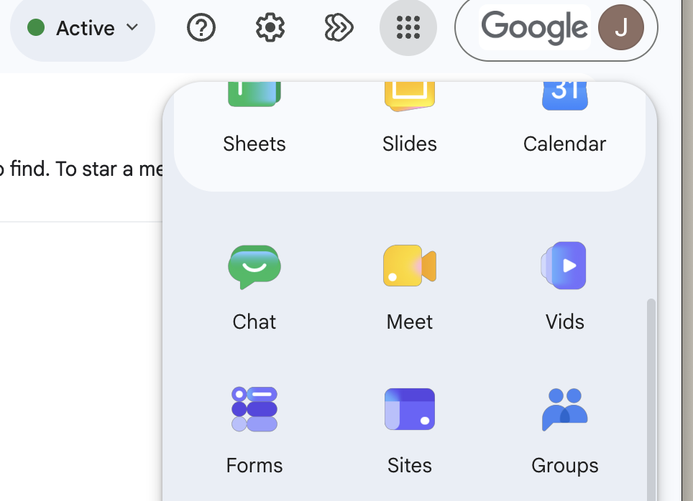Viewport: 693px width, 501px height.
Task: Click the Groups label text
Action: pos(565,465)
